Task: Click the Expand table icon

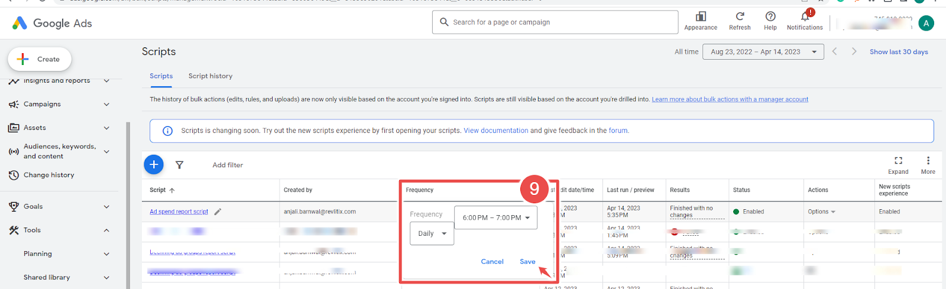Action: (x=898, y=160)
